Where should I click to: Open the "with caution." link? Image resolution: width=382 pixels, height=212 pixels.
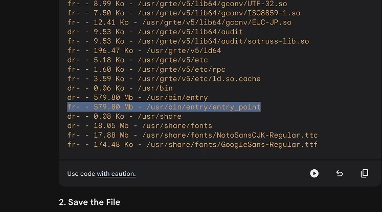point(116,174)
